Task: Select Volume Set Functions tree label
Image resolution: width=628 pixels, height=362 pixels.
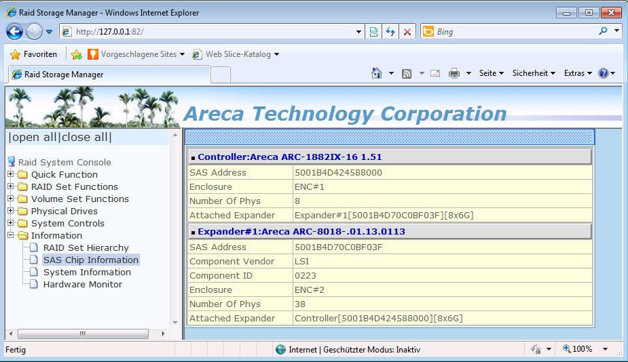Action: coord(80,199)
